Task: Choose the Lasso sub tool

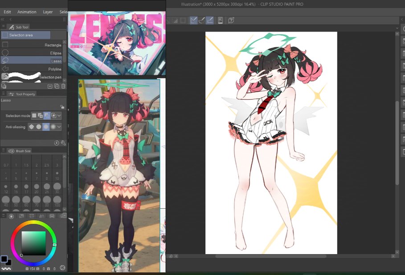Action: (32, 61)
